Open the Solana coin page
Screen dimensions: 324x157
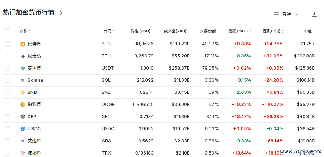point(35,80)
